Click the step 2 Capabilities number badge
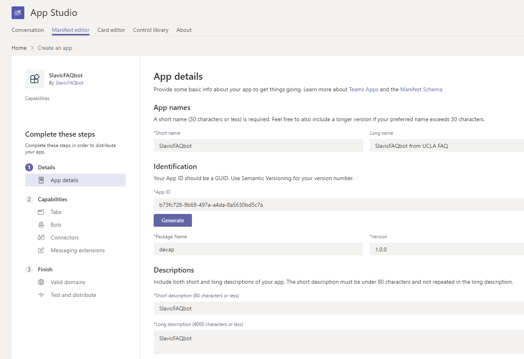The height and width of the screenshot is (359, 524). pyautogui.click(x=29, y=199)
